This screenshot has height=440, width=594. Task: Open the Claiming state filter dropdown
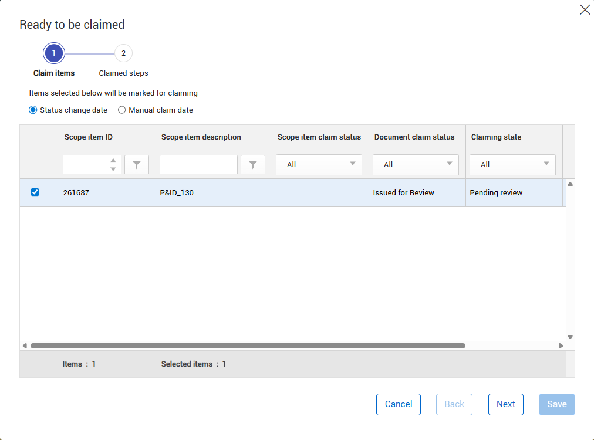coord(512,165)
